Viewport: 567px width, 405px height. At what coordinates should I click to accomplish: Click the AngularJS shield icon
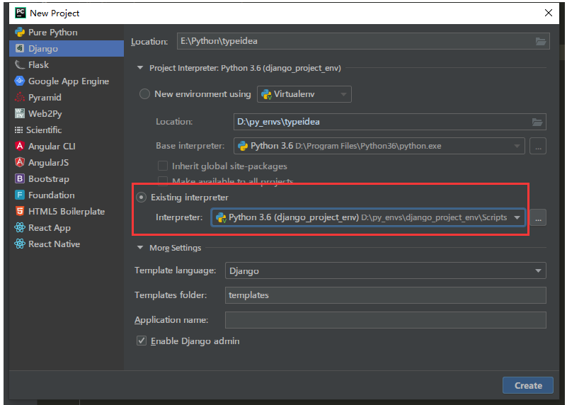pyautogui.click(x=20, y=162)
